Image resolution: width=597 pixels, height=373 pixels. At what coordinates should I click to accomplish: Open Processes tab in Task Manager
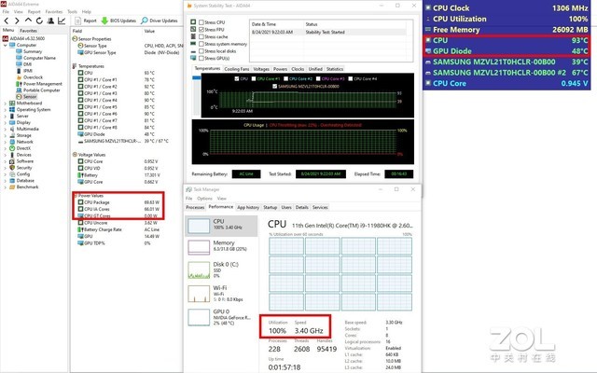(x=195, y=207)
